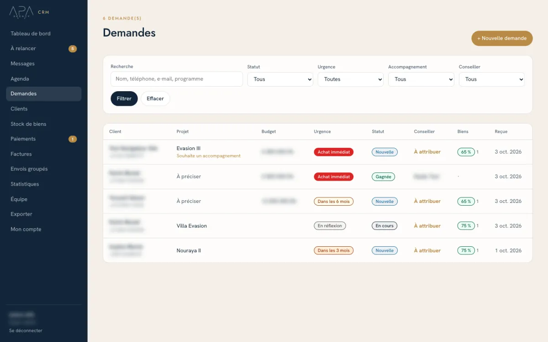Click the 65 % badge in Evasion III row

click(466, 152)
